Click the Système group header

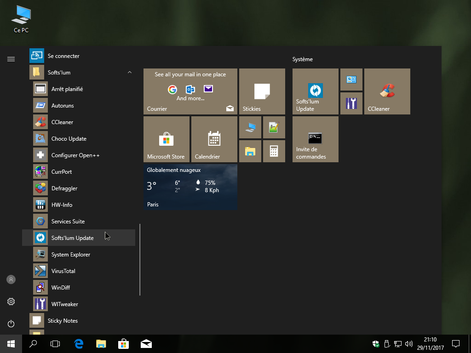pyautogui.click(x=303, y=59)
